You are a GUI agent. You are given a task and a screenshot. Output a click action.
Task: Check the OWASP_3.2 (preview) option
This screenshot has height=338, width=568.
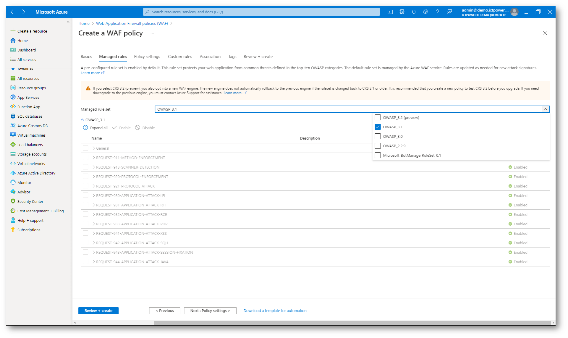tap(378, 117)
